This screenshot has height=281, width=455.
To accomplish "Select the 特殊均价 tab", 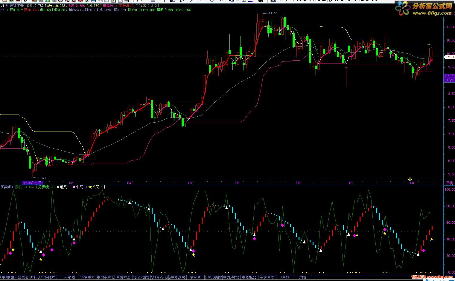I will [52, 277].
